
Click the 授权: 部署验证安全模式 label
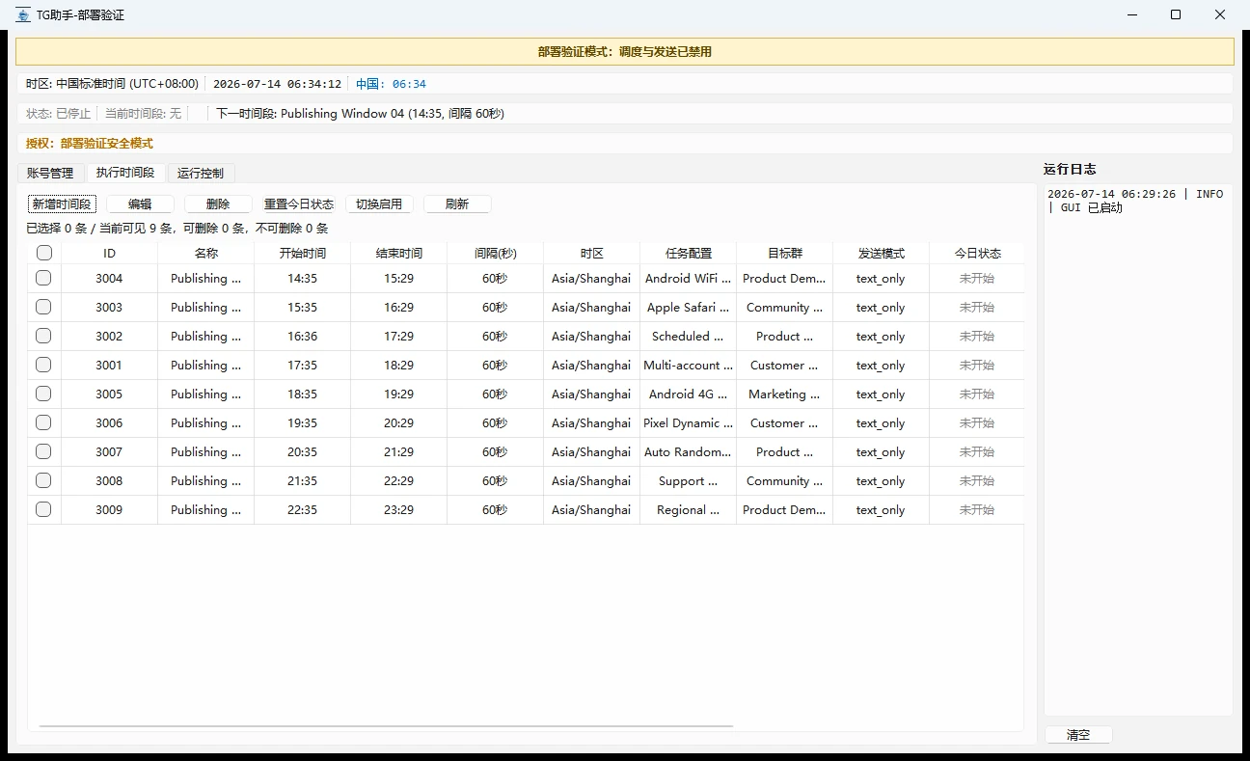pyautogui.click(x=90, y=144)
